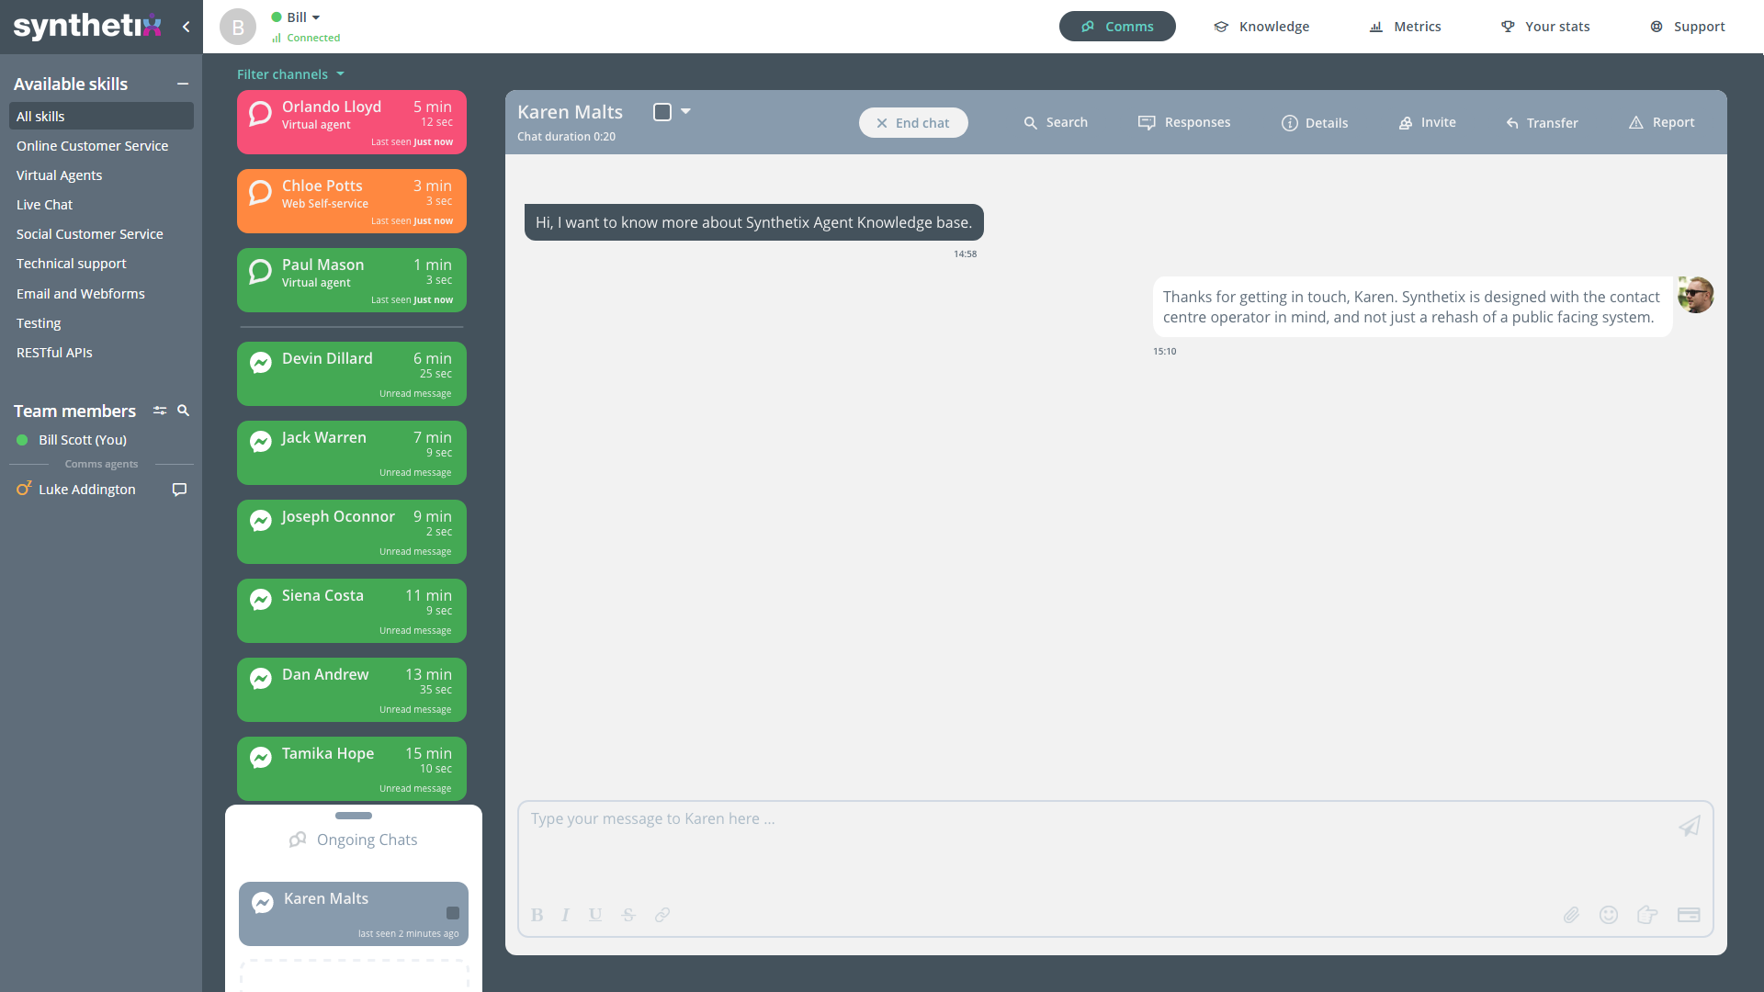Invite another agent to chat

(1427, 123)
